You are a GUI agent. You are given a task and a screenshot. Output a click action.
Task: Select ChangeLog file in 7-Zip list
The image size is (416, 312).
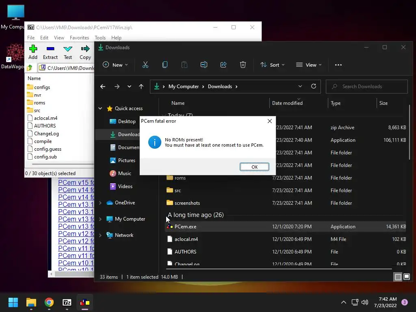pos(43,133)
